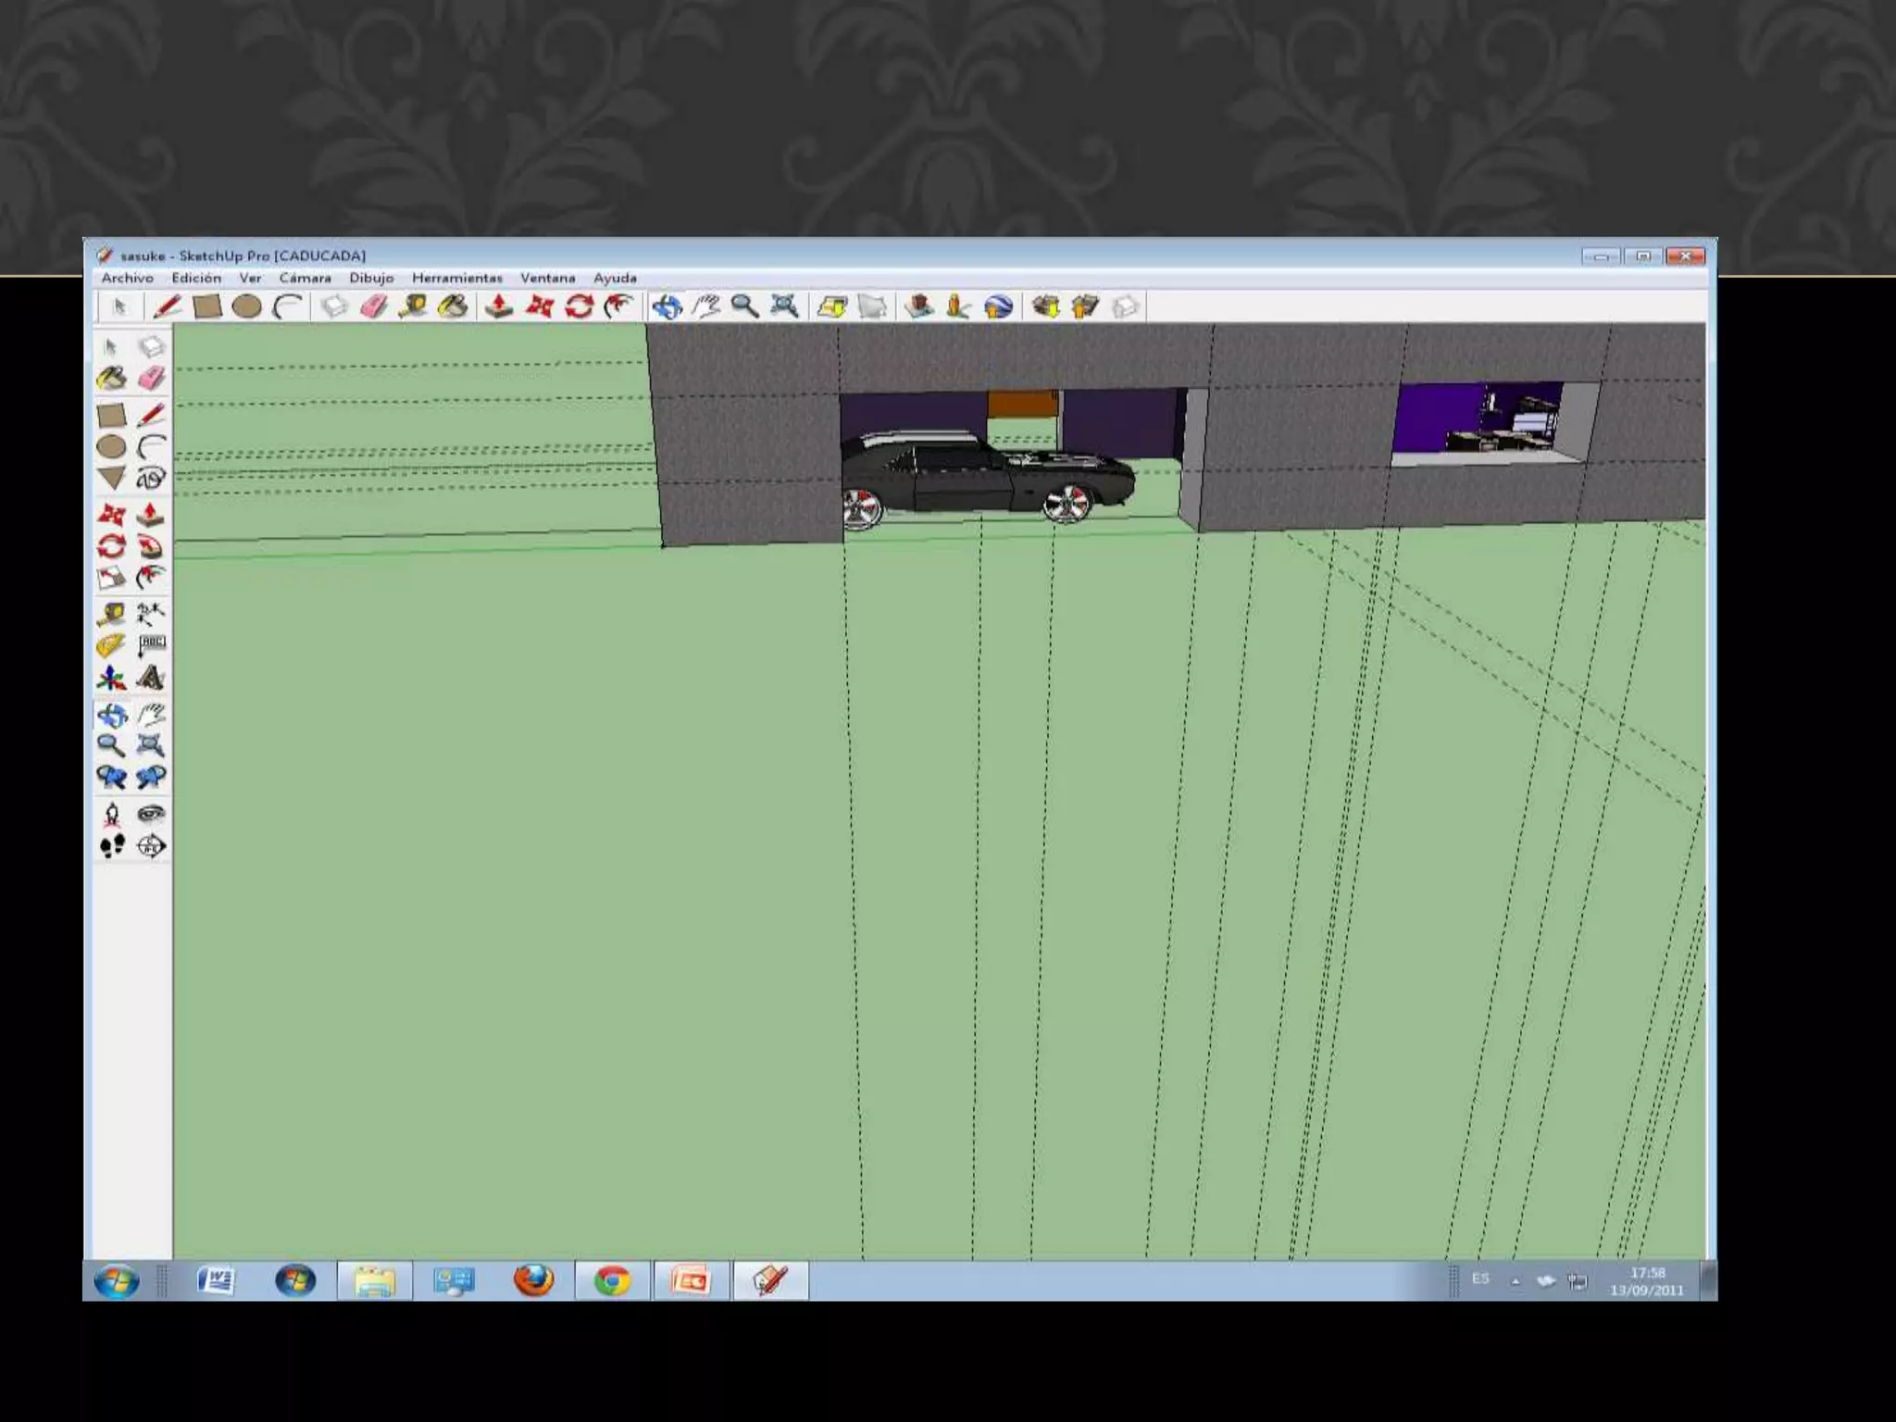Select the Look Around eye tool
The image size is (1896, 1422).
click(151, 814)
